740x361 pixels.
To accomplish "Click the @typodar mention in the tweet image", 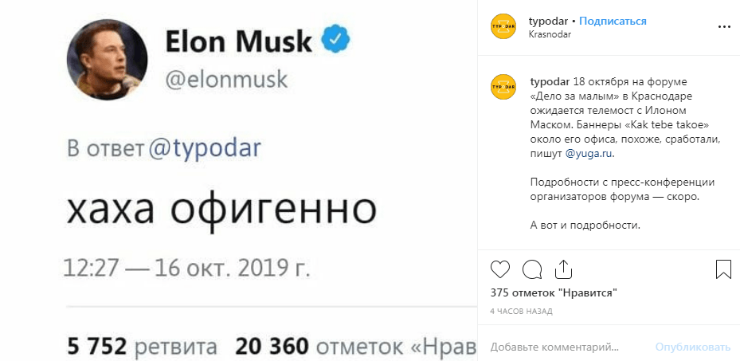I will [x=206, y=149].
